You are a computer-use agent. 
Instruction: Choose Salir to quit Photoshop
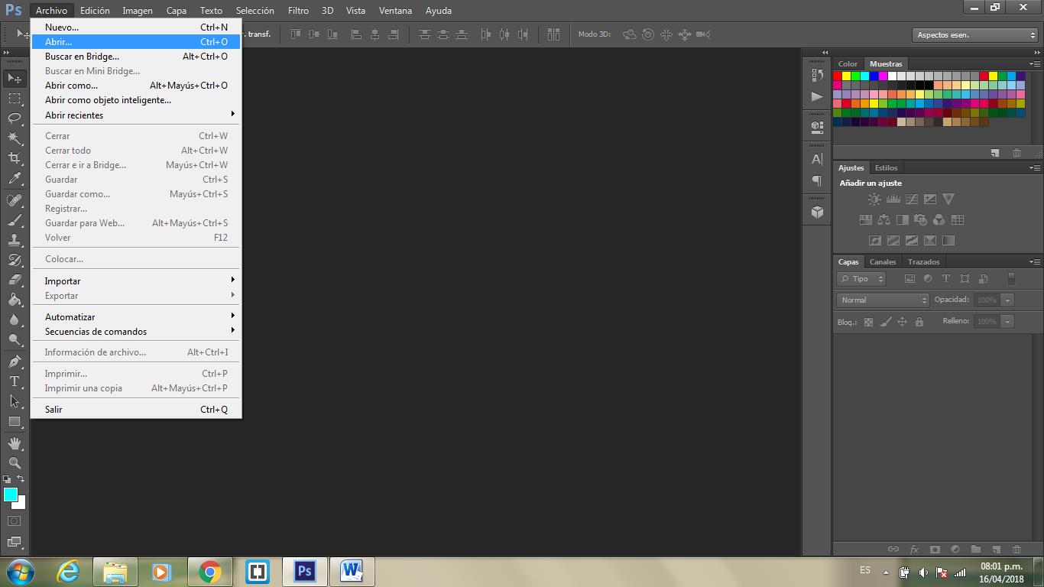coord(53,410)
